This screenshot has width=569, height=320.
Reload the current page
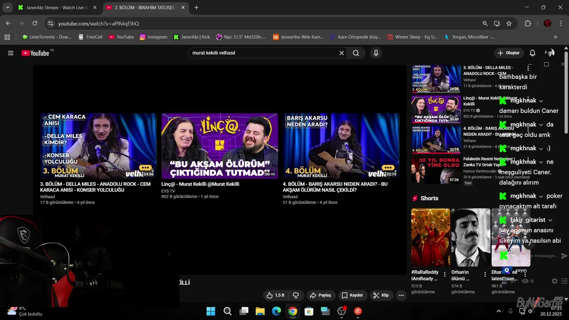click(35, 23)
